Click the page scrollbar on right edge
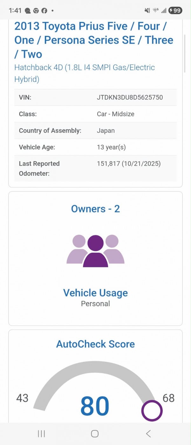Image resolution: width=191 pixels, height=445 pixels. (x=185, y=54)
